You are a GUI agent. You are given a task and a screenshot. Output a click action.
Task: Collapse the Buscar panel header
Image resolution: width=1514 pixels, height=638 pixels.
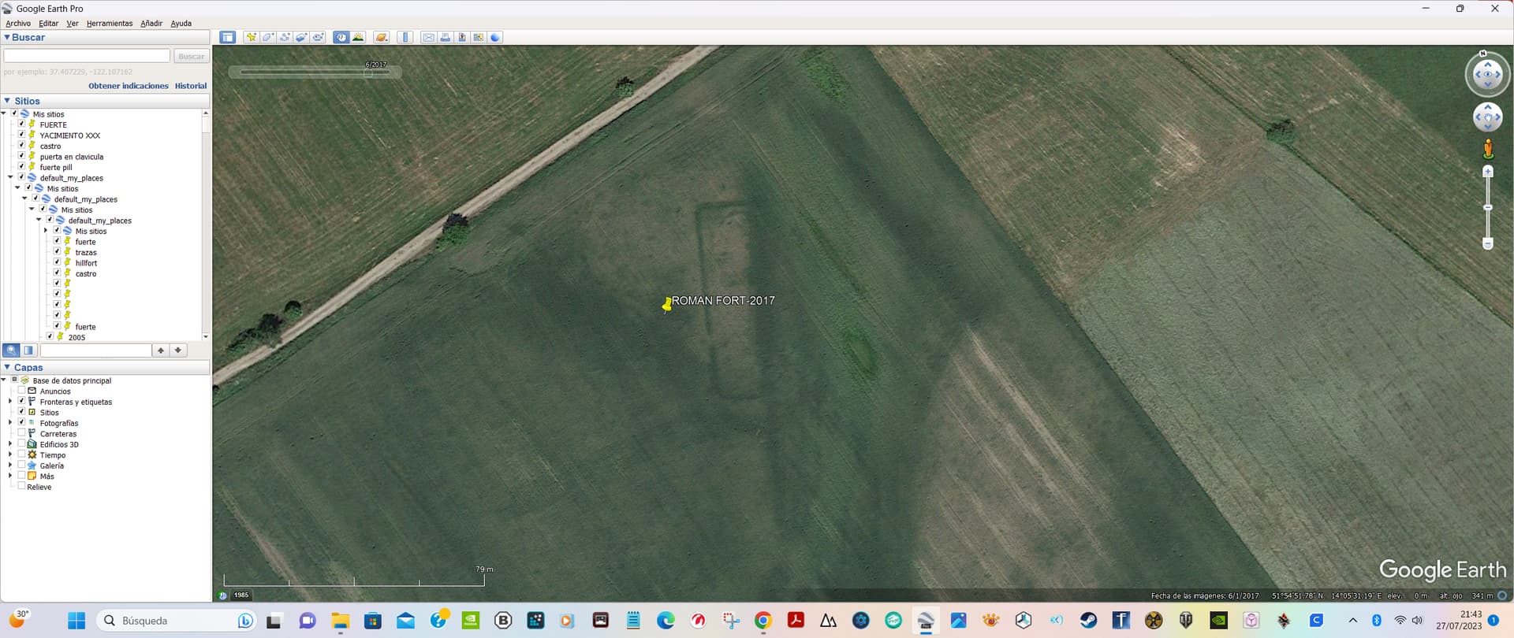pos(7,37)
